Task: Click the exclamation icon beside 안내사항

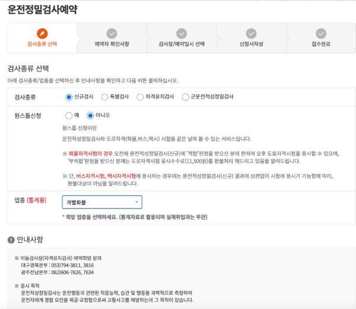Action: click(11, 240)
